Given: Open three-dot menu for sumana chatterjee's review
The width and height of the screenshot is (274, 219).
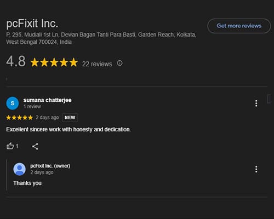Looking at the screenshot, I should pyautogui.click(x=256, y=103).
